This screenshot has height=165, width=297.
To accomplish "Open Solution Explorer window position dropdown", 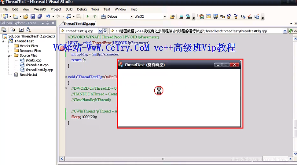I will tap(43, 23).
